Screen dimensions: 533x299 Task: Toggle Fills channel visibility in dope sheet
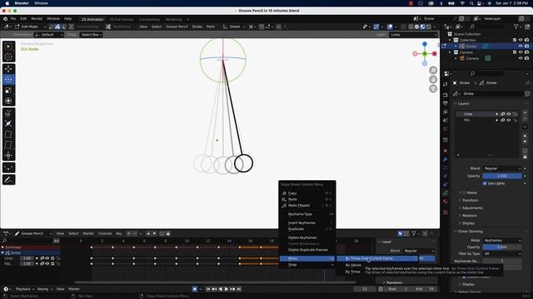[x=47, y=264]
